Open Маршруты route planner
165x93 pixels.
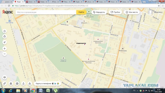[x=99, y=12]
